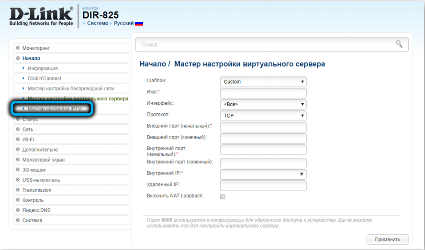This screenshot has height=250, width=425.
Task: Click the search magnifier icon
Action: (399, 44)
